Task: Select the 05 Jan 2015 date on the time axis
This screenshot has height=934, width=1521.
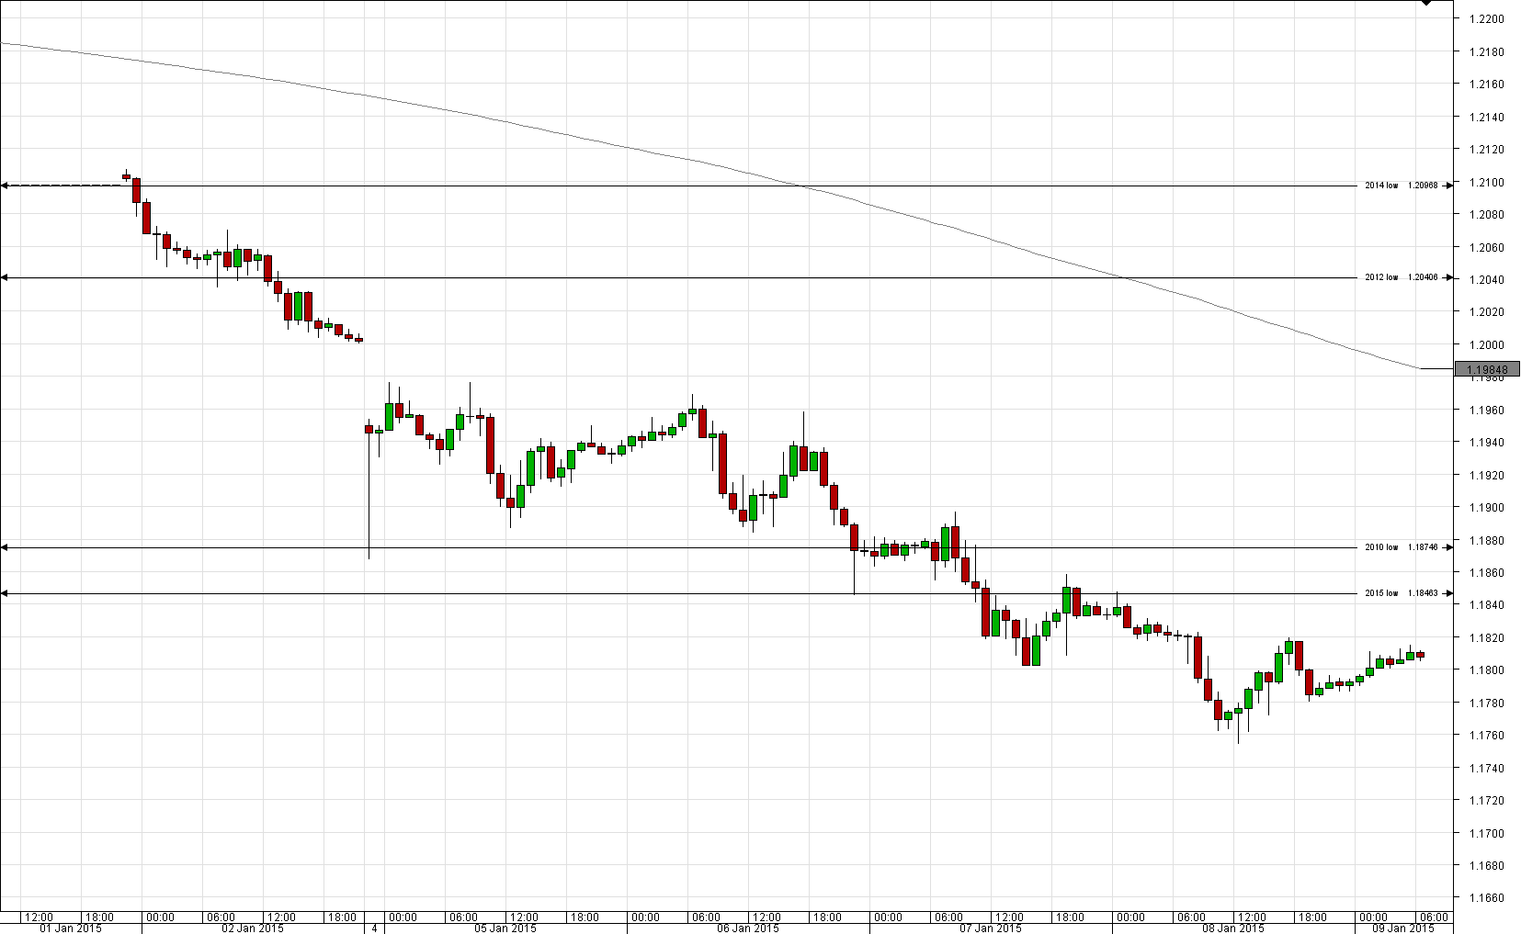Action: point(505,928)
